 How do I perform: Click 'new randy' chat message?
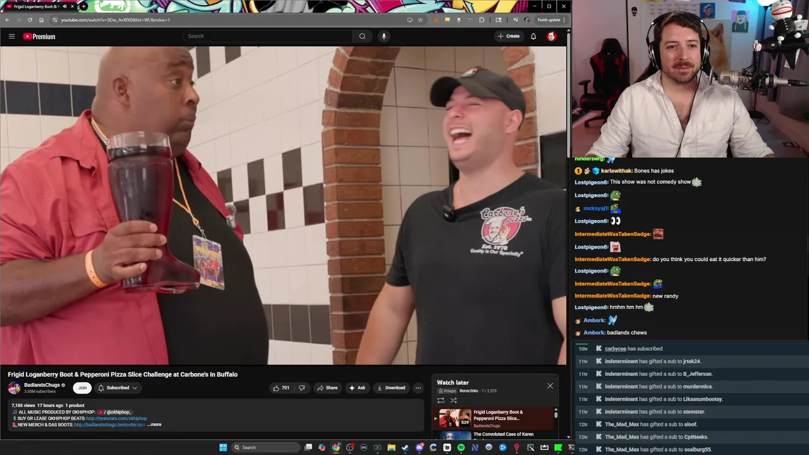click(666, 296)
